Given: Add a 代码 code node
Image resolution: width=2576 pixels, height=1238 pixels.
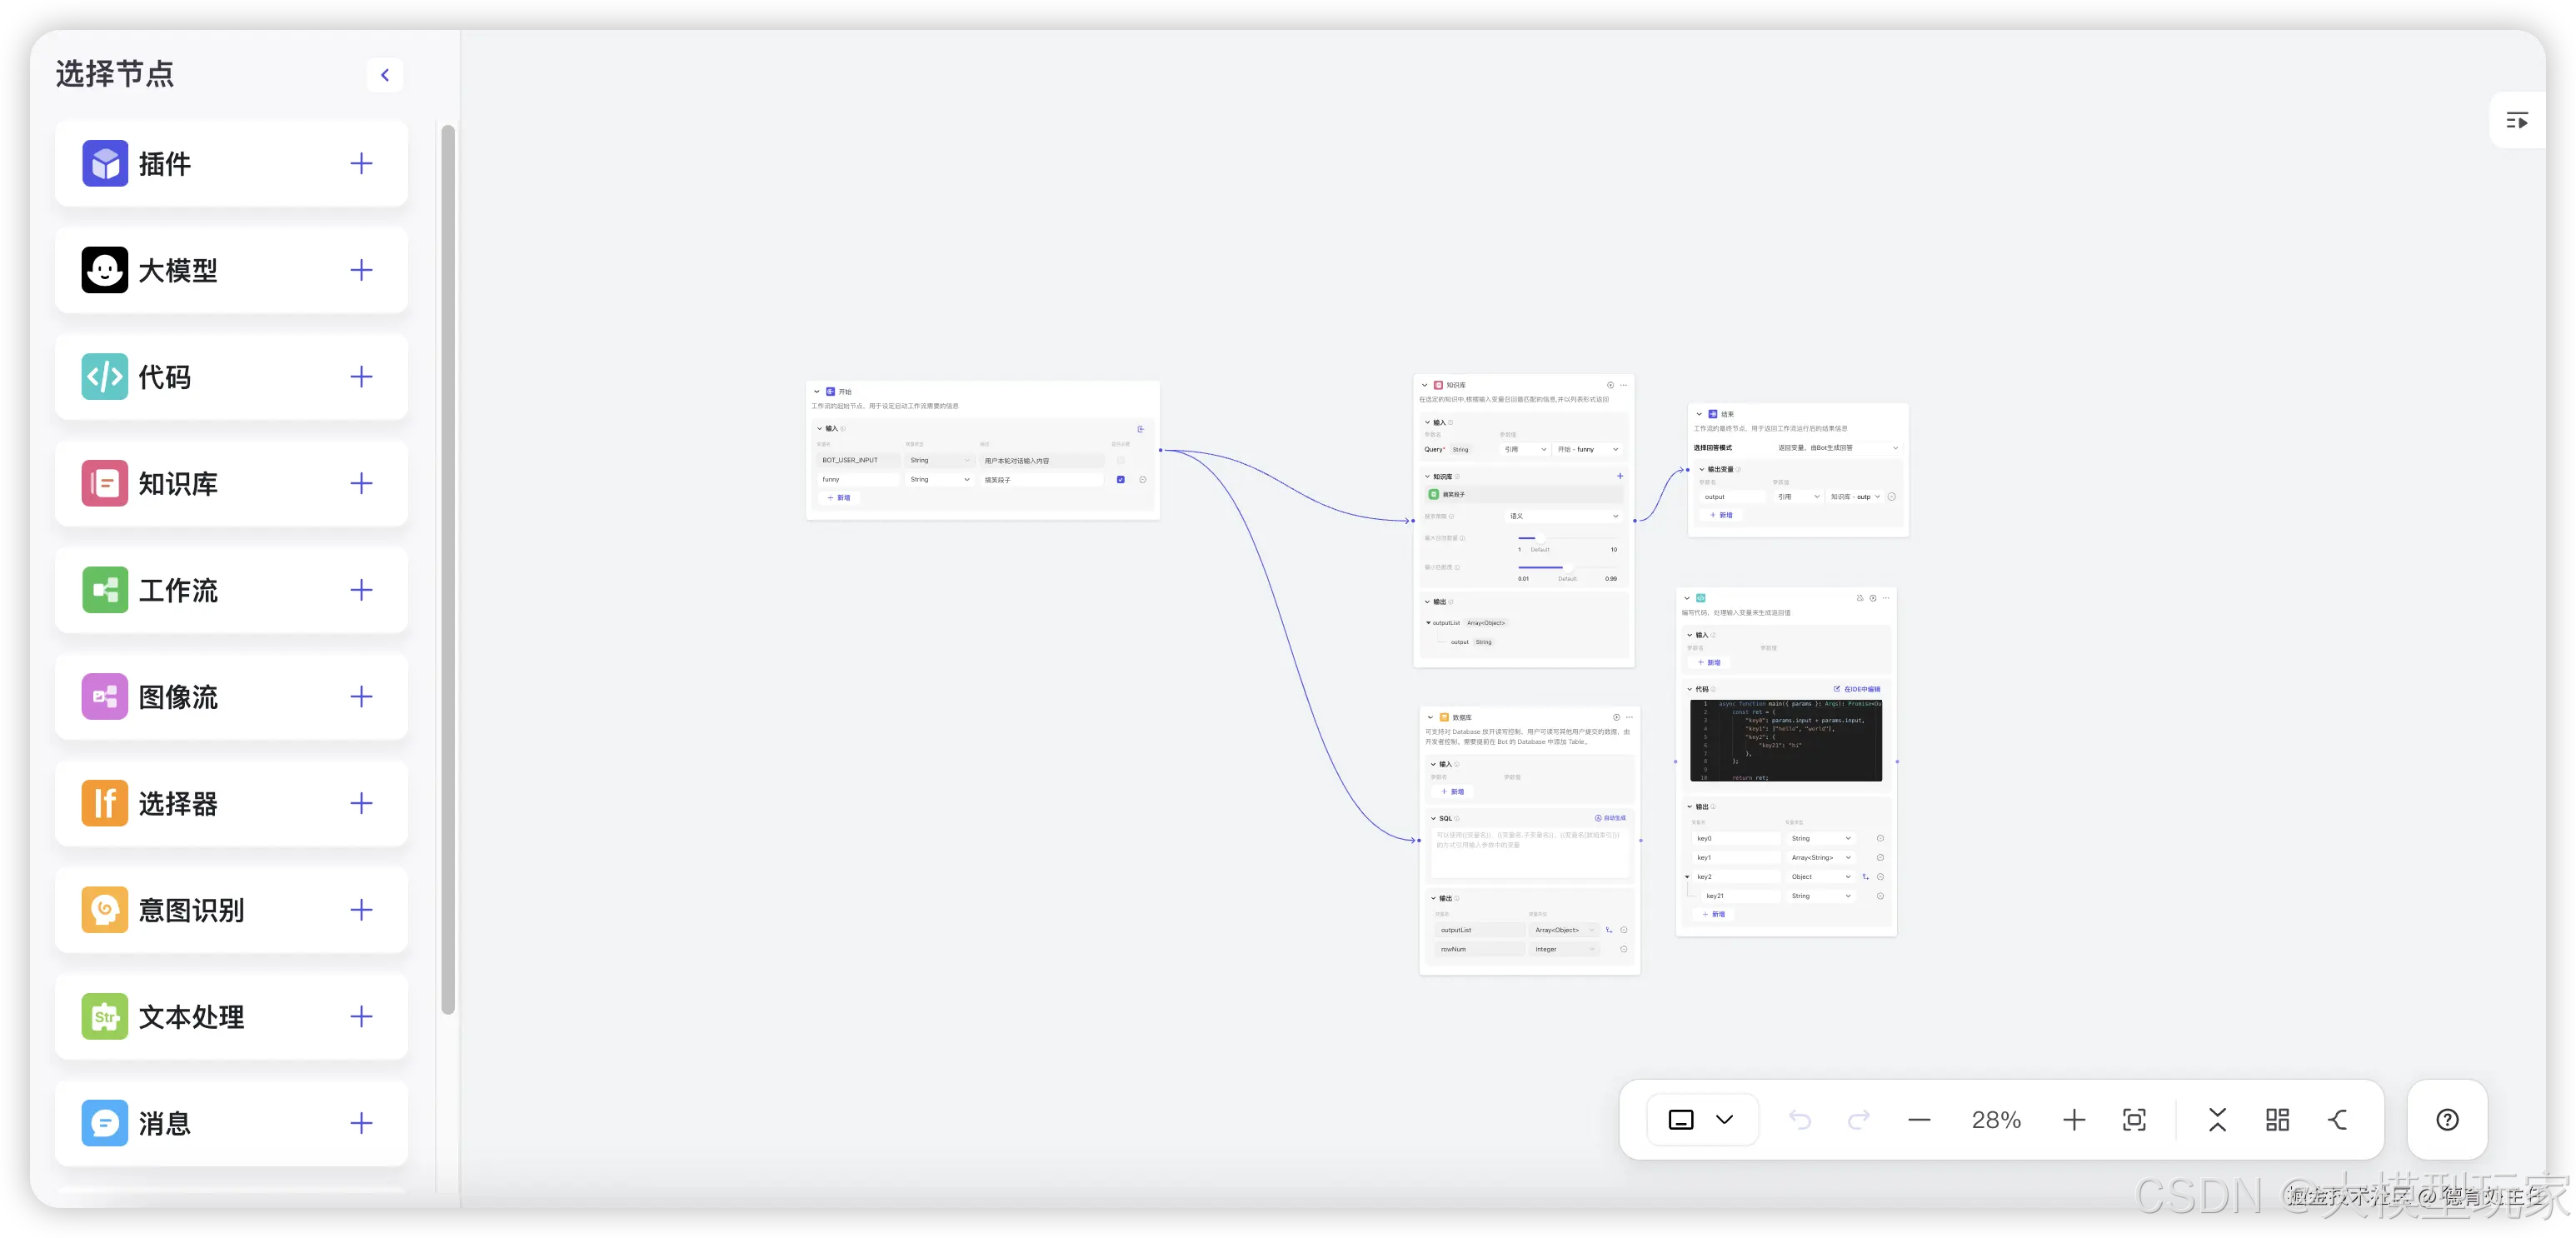Looking at the screenshot, I should (x=361, y=377).
